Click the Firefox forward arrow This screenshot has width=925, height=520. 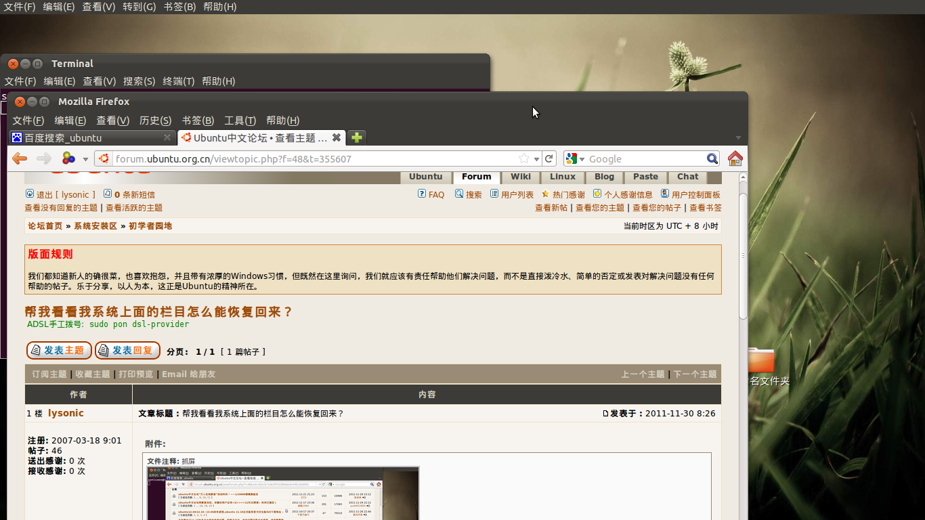[x=43, y=158]
